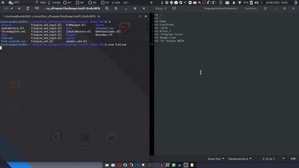Open the 'Tabulatorbreite: 8' dropdown
299x168 pixels.
click(240, 159)
